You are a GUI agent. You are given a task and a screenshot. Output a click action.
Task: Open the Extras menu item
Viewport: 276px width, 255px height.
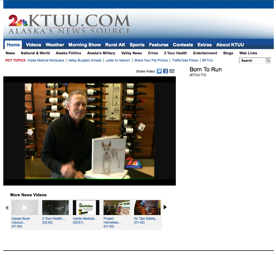pos(205,45)
